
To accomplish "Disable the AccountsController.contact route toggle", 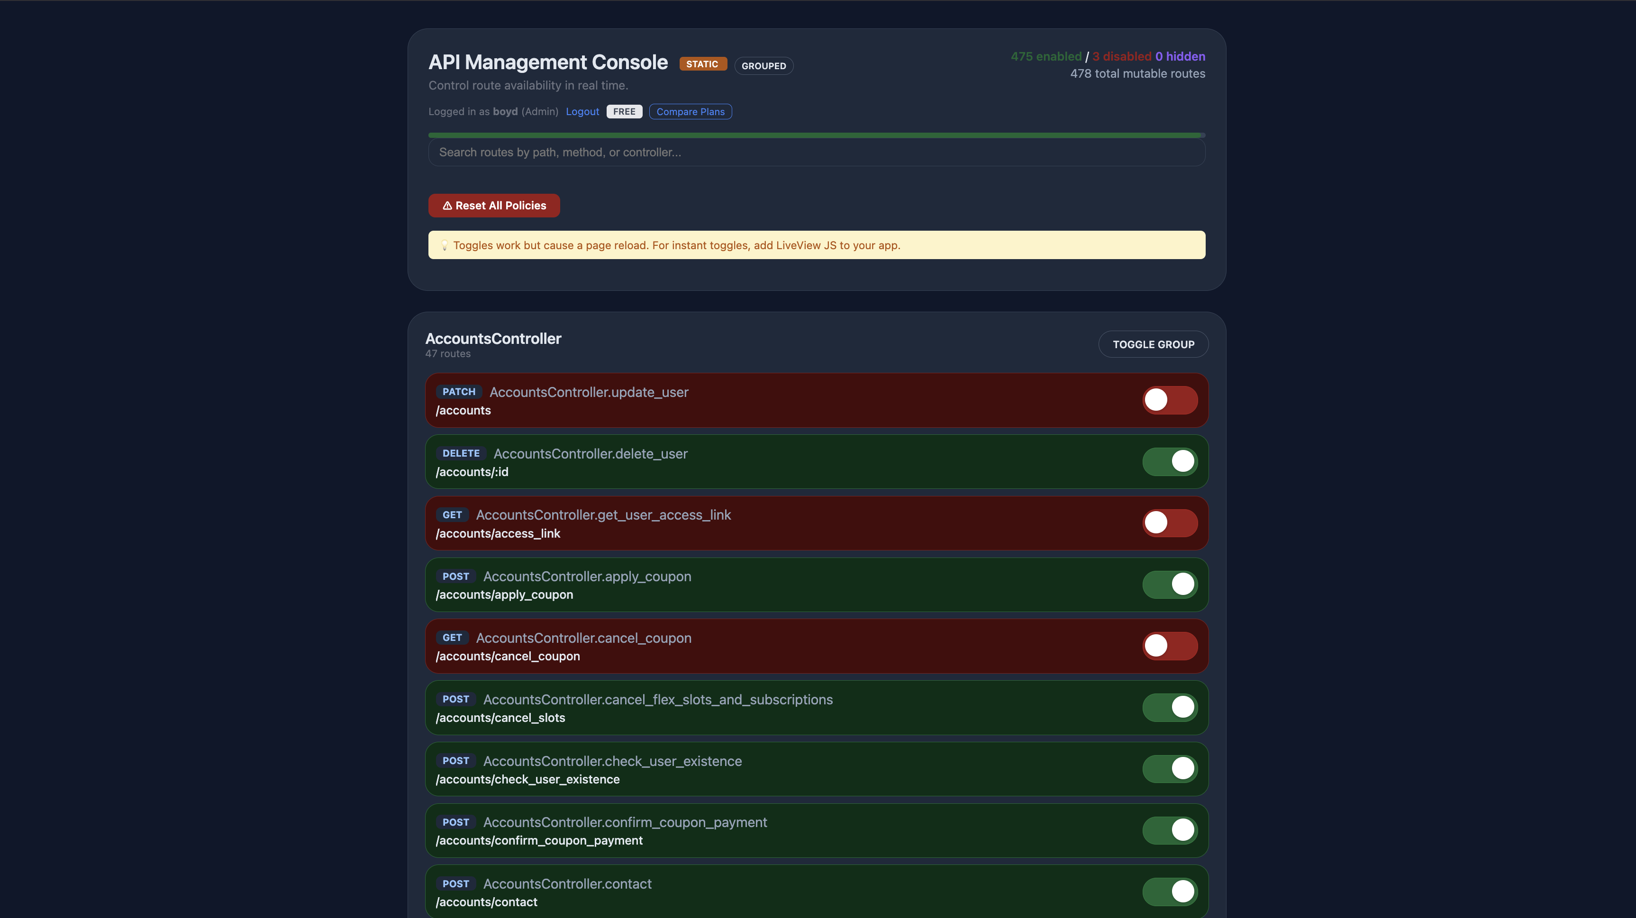I will pos(1170,891).
